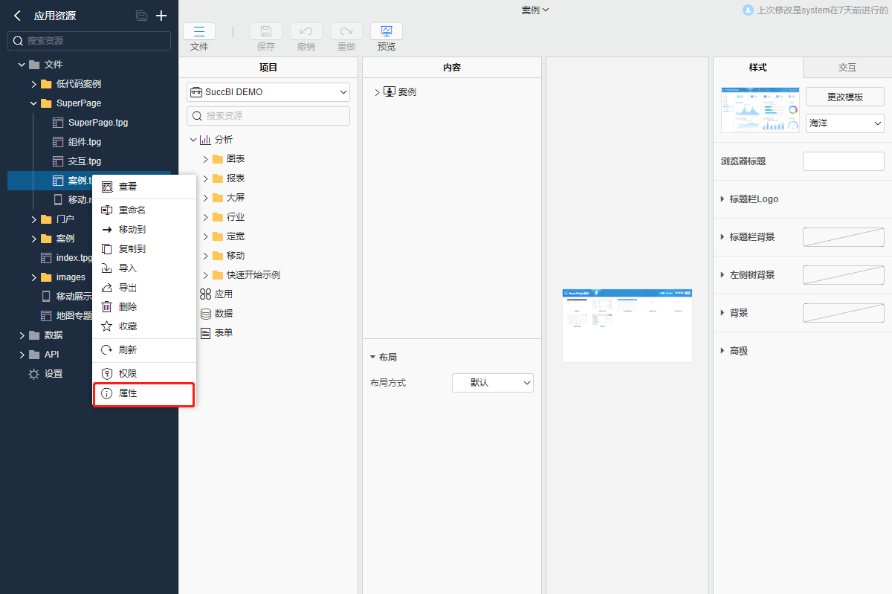
Task: Open the Ocean theme dropdown
Action: tap(844, 123)
